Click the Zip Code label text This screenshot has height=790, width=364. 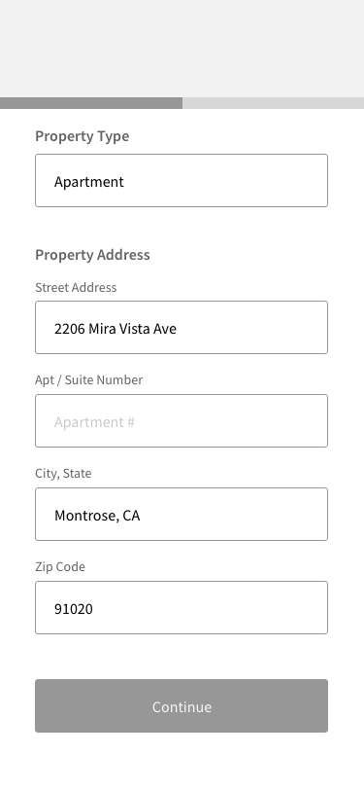click(x=60, y=567)
